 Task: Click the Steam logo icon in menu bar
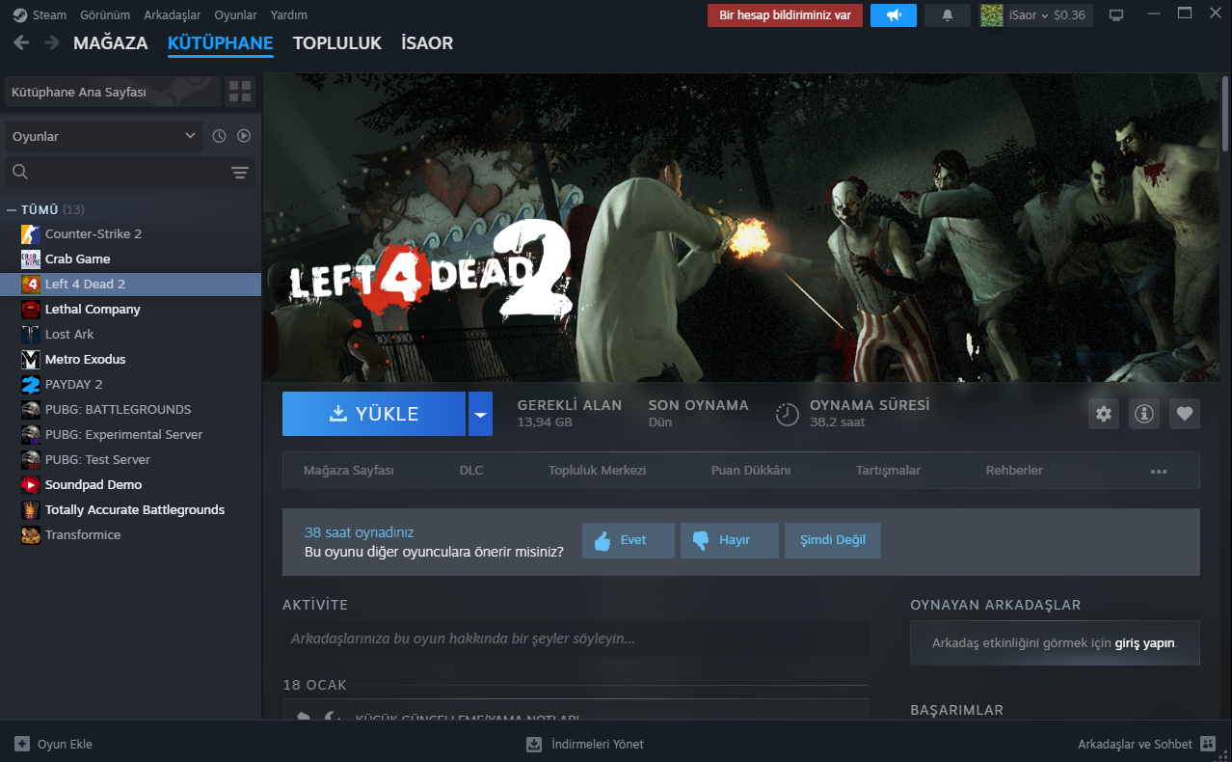(19, 15)
